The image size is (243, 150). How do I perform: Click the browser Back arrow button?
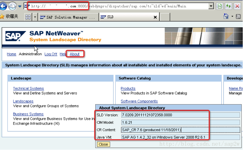click(x=3, y=6)
